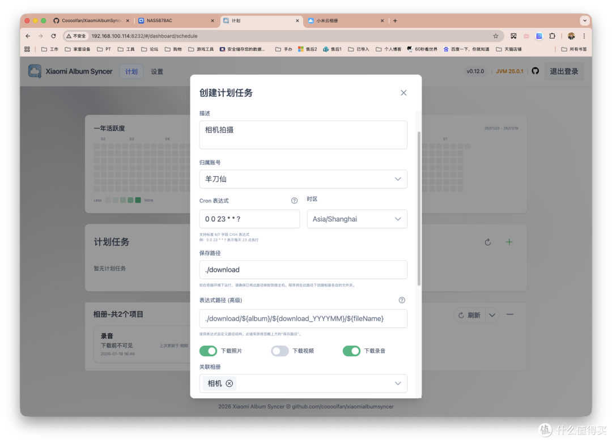Click the scrollbar of the dialog

coord(419,209)
